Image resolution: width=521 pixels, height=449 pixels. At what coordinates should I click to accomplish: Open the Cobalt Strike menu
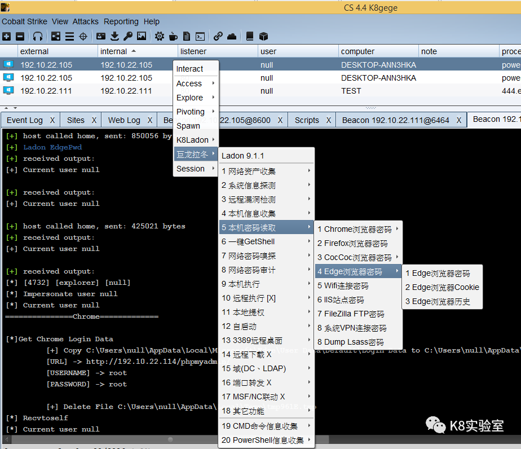point(25,21)
